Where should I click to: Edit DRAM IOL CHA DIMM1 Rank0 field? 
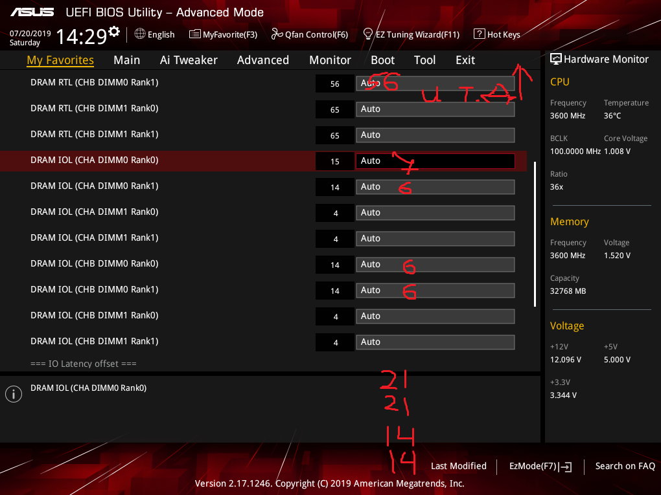[x=435, y=213]
